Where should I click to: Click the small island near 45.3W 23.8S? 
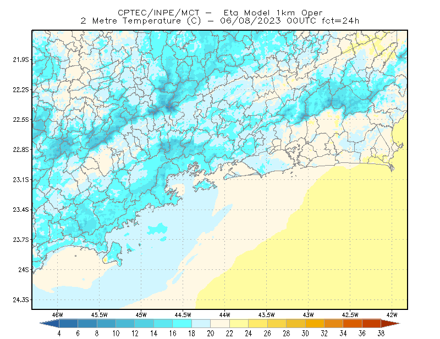(x=113, y=253)
